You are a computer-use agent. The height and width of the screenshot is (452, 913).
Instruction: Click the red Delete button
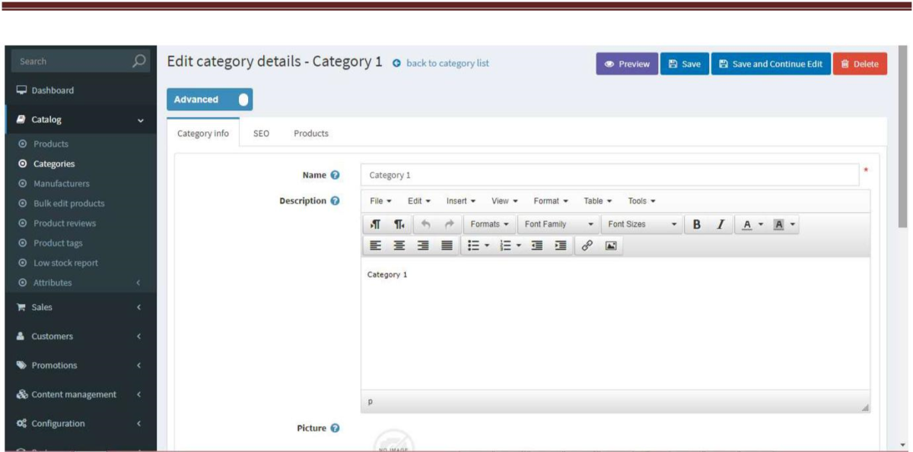[x=860, y=64]
